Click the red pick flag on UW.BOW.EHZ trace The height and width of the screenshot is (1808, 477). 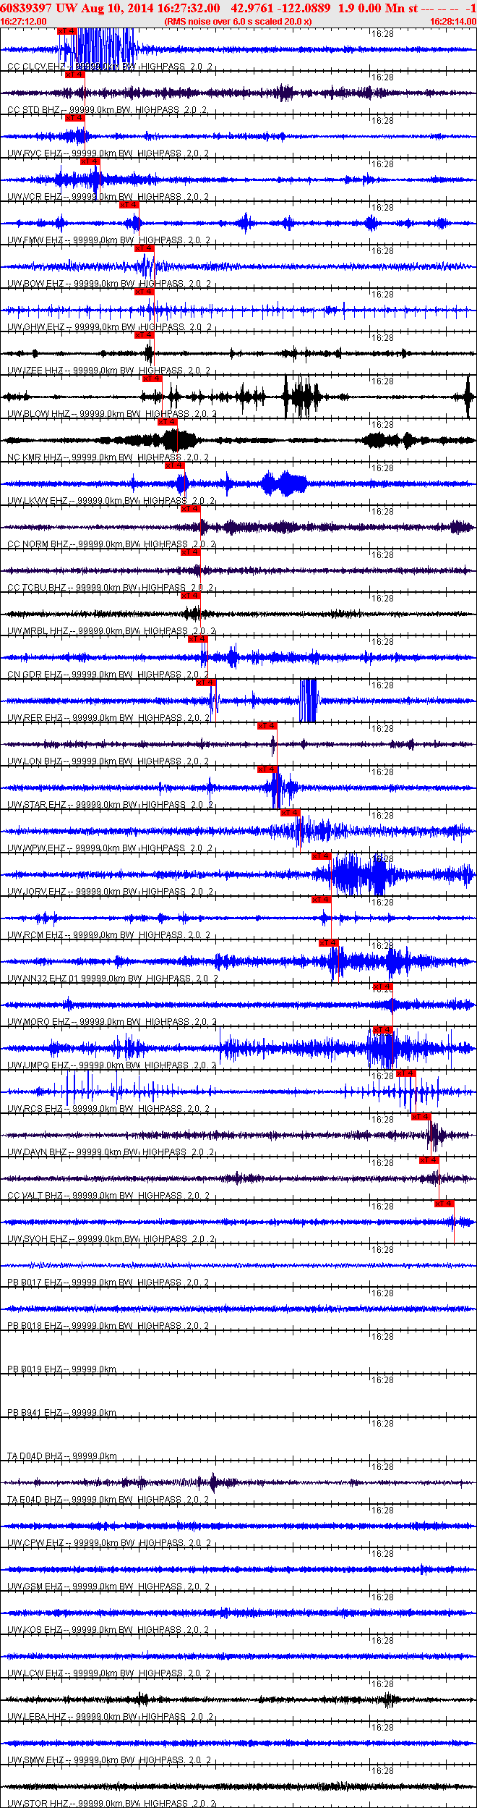click(145, 248)
